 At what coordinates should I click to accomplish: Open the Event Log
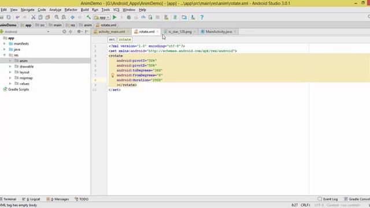pyautogui.click(x=328, y=199)
